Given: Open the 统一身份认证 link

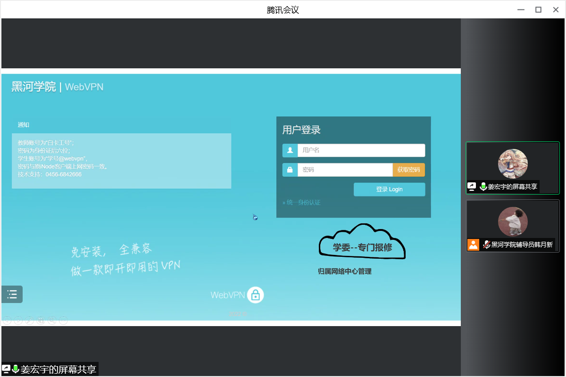Looking at the screenshot, I should (x=302, y=203).
